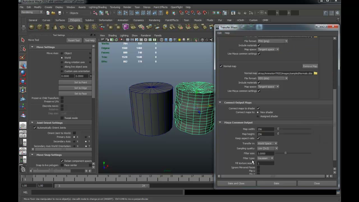Click the Bake button
This screenshot has width=359, height=202.
pos(277,183)
